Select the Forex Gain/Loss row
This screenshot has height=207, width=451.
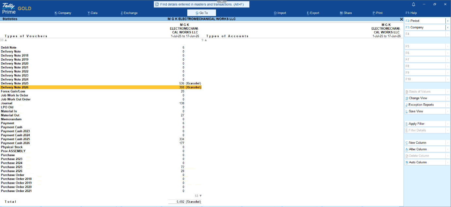pos(101,92)
